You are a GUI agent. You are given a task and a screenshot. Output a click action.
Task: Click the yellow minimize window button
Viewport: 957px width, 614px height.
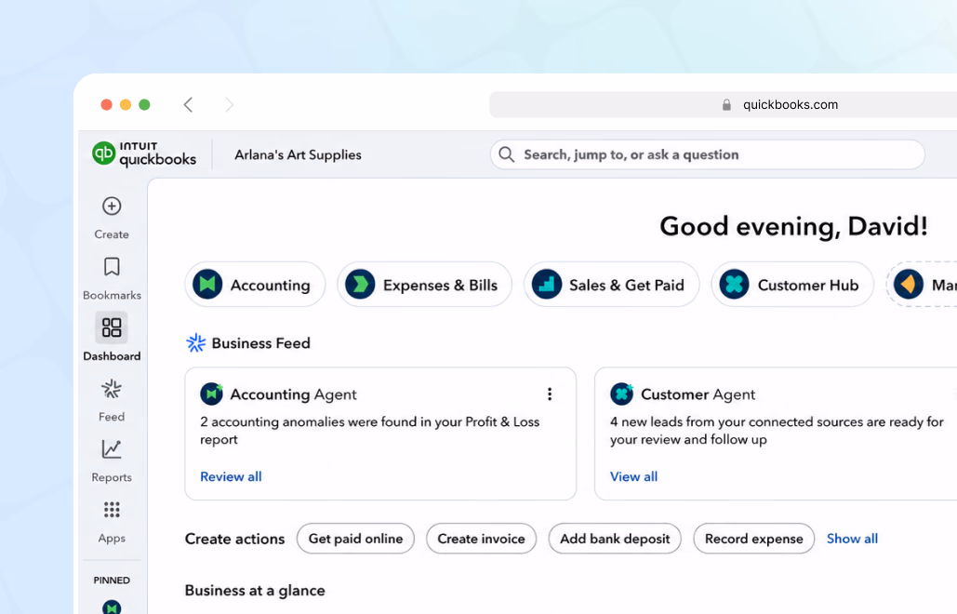click(126, 105)
